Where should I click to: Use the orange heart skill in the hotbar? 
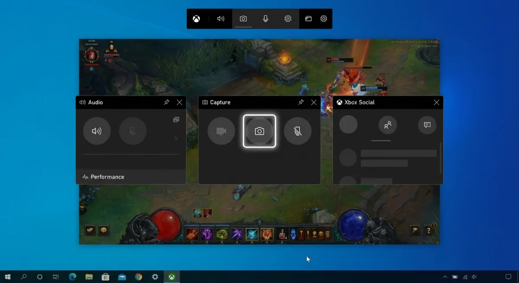[x=267, y=234]
